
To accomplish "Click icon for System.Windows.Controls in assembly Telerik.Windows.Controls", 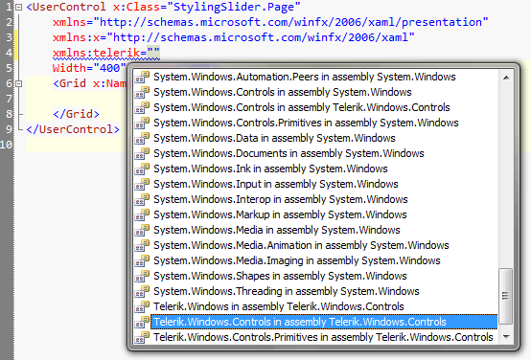I will 142,107.
